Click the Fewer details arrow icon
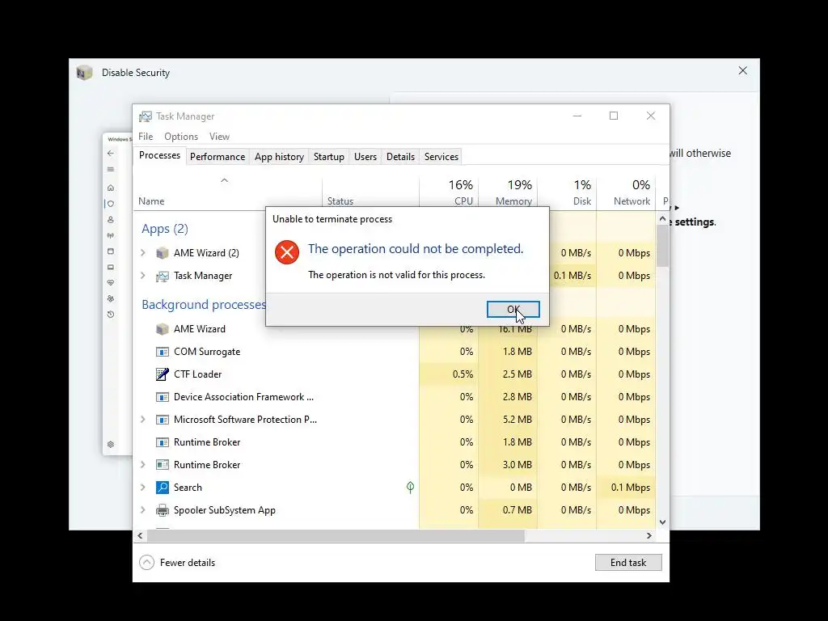 click(x=147, y=563)
